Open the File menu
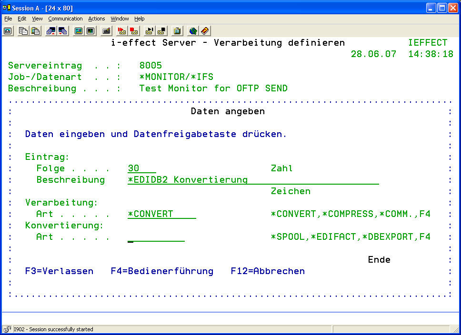Image resolution: width=461 pixels, height=335 pixels. tap(8, 19)
